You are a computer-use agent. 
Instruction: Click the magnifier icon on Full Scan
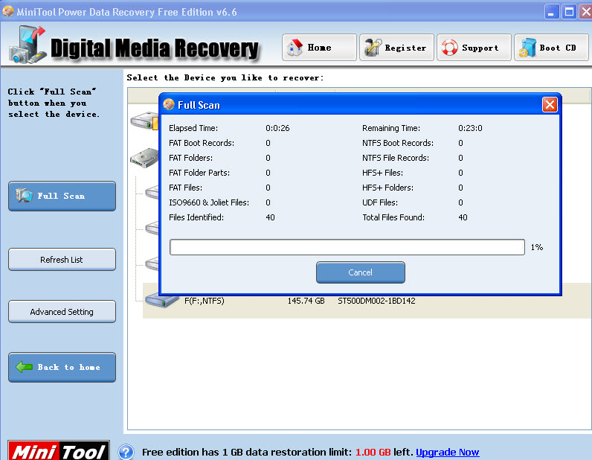24,196
